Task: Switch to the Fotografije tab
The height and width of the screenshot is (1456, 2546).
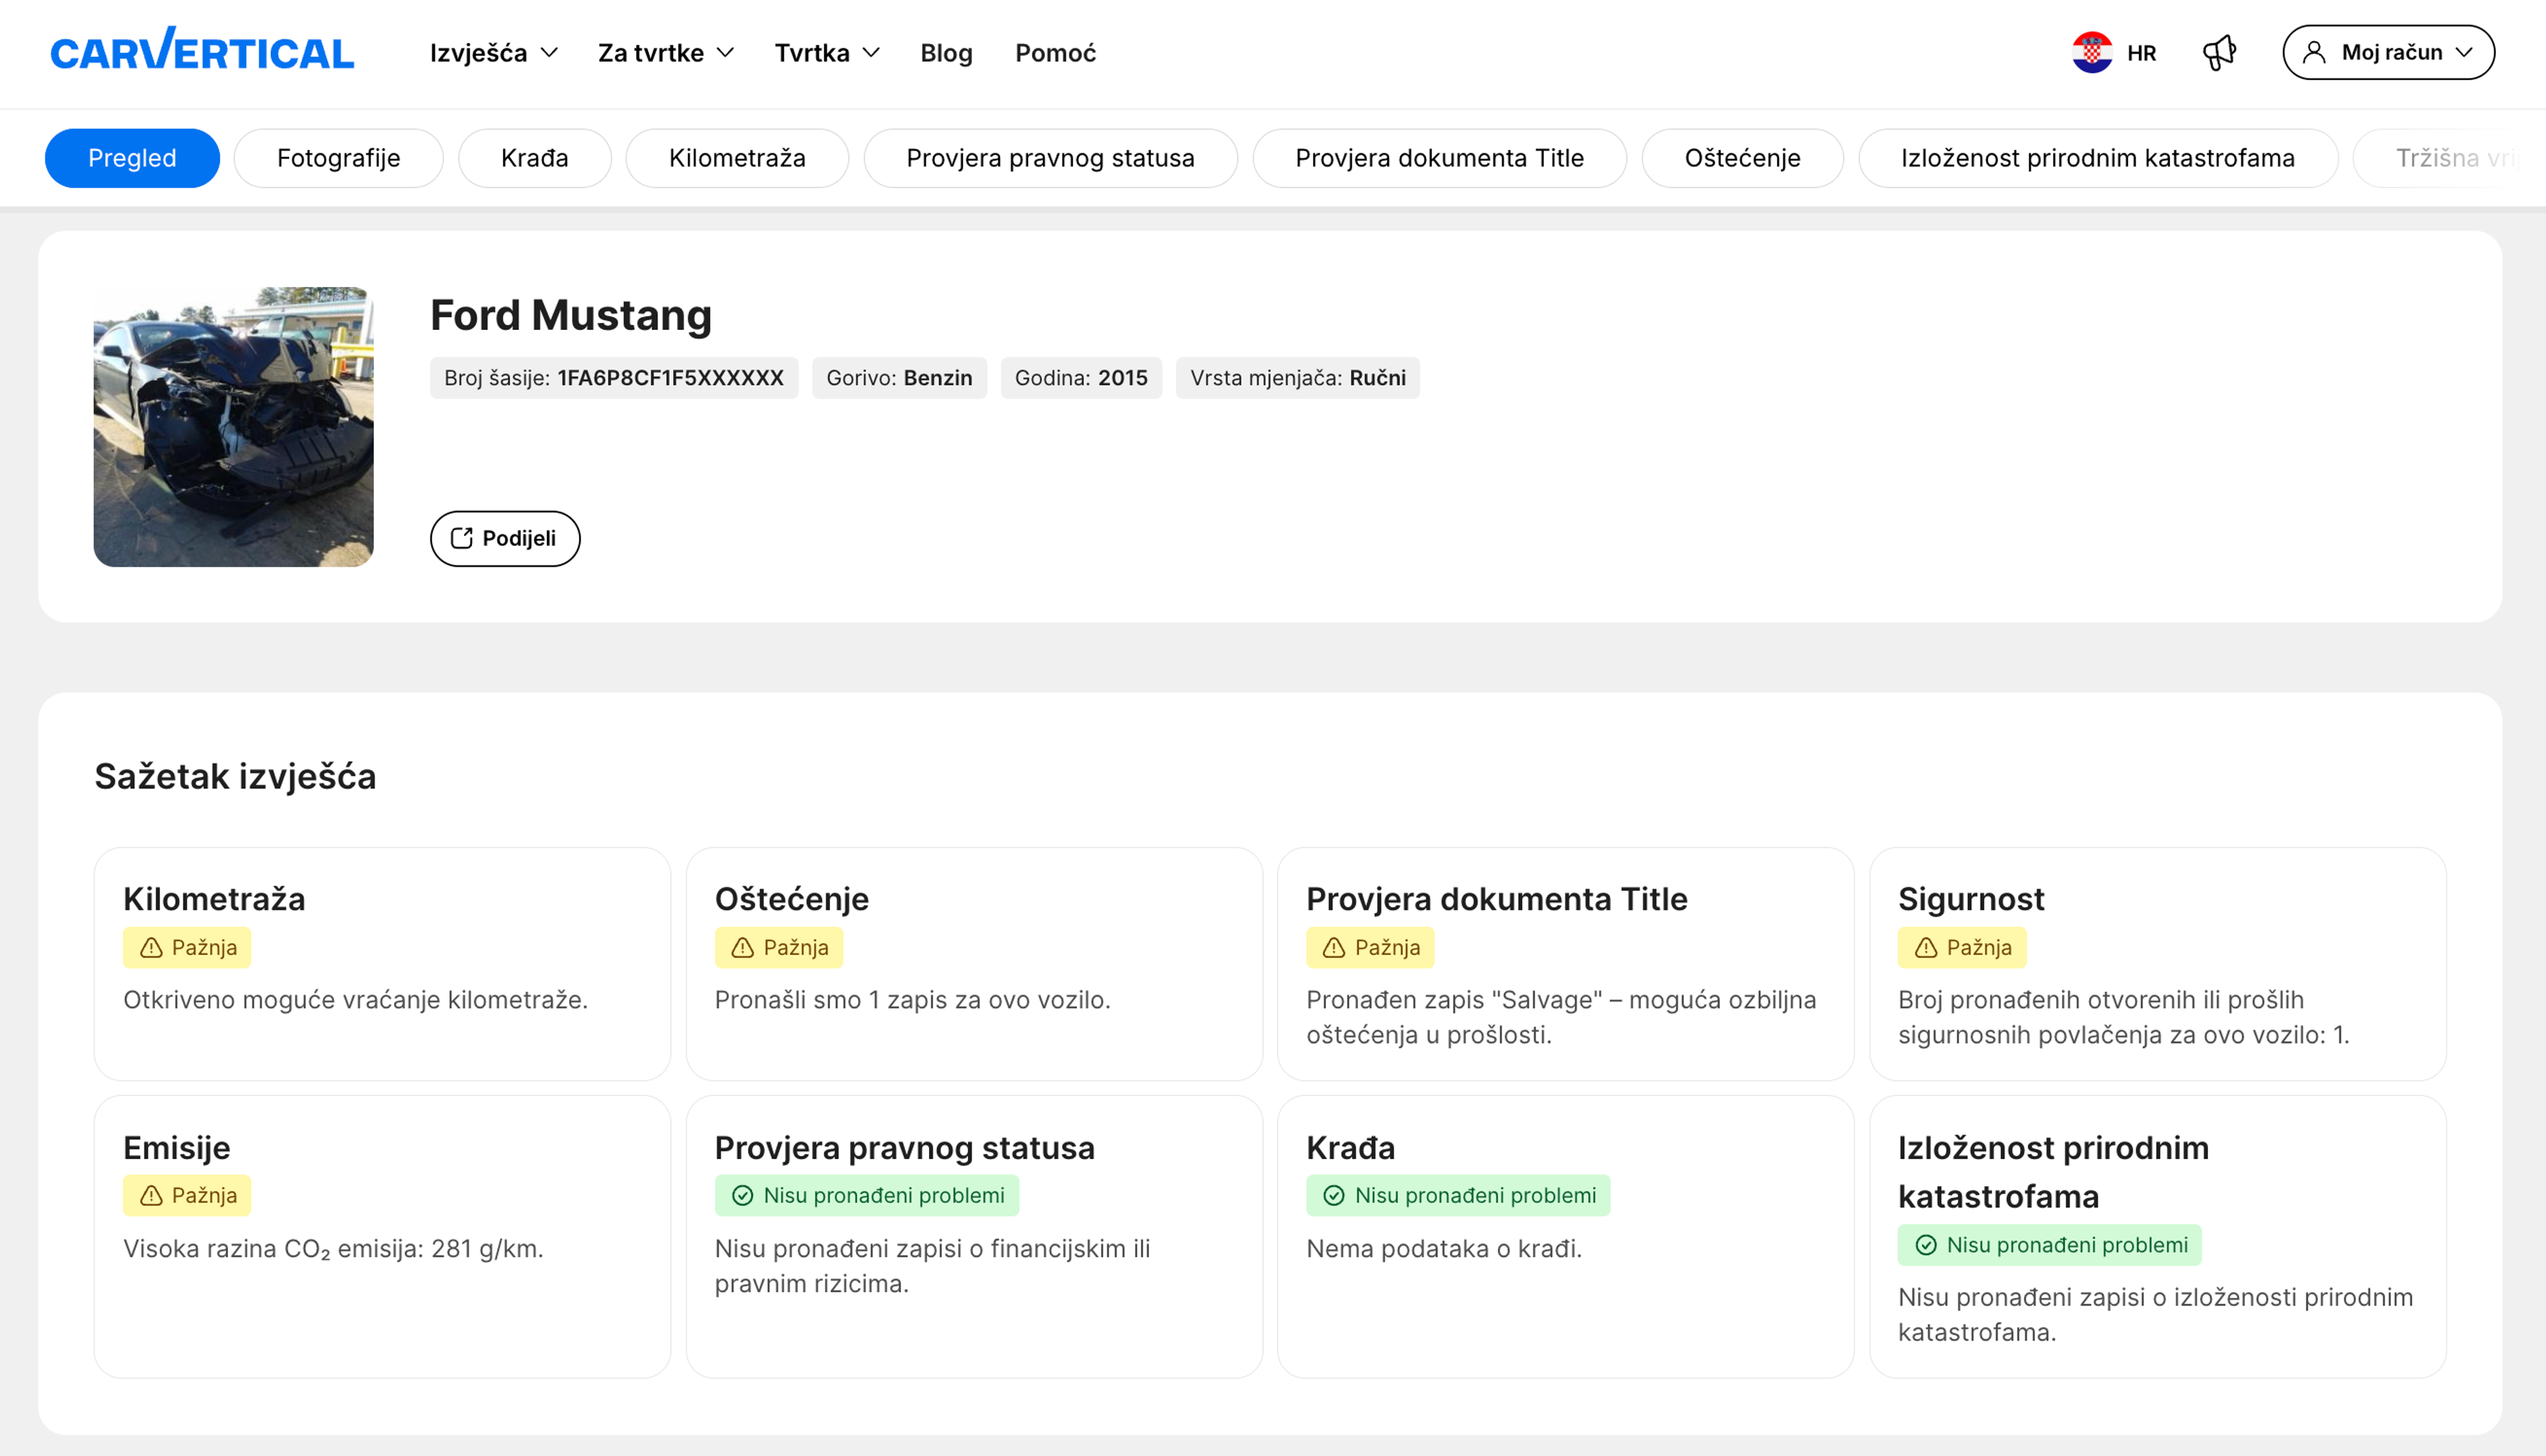Action: pyautogui.click(x=338, y=158)
